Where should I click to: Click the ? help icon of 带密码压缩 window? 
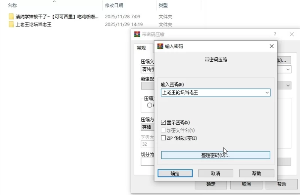tap(275, 34)
